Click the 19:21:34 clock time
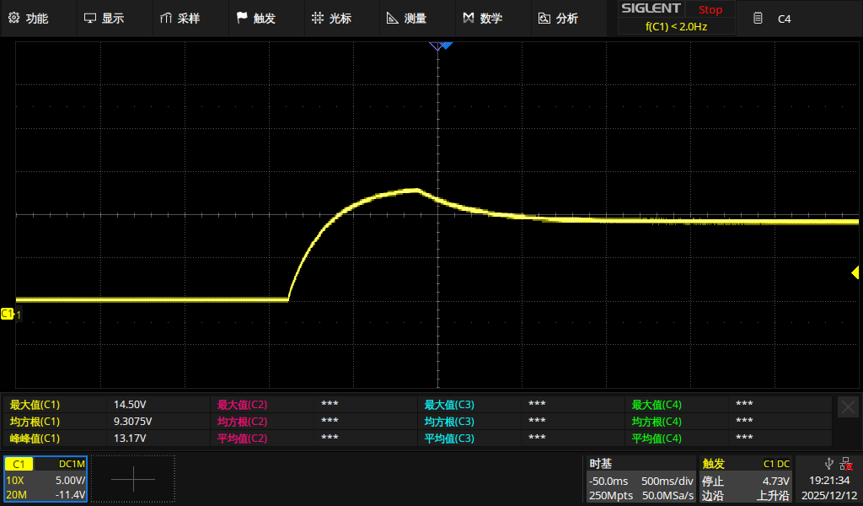The height and width of the screenshot is (506, 863). click(x=829, y=481)
